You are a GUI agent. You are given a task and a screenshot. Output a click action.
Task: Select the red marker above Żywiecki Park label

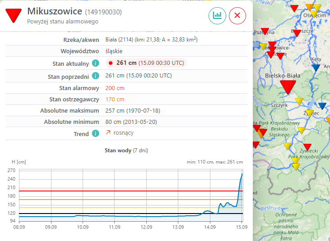tap(307, 147)
